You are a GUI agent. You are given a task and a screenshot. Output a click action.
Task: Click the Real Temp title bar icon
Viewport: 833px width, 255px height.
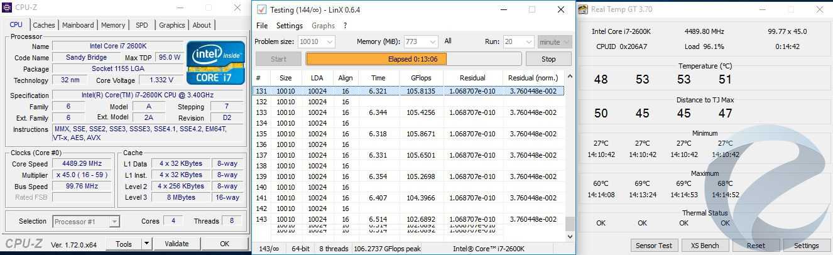tap(582, 9)
